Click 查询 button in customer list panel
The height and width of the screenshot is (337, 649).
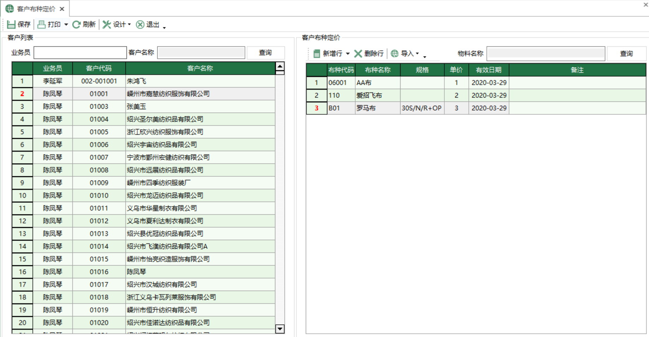[x=265, y=53]
